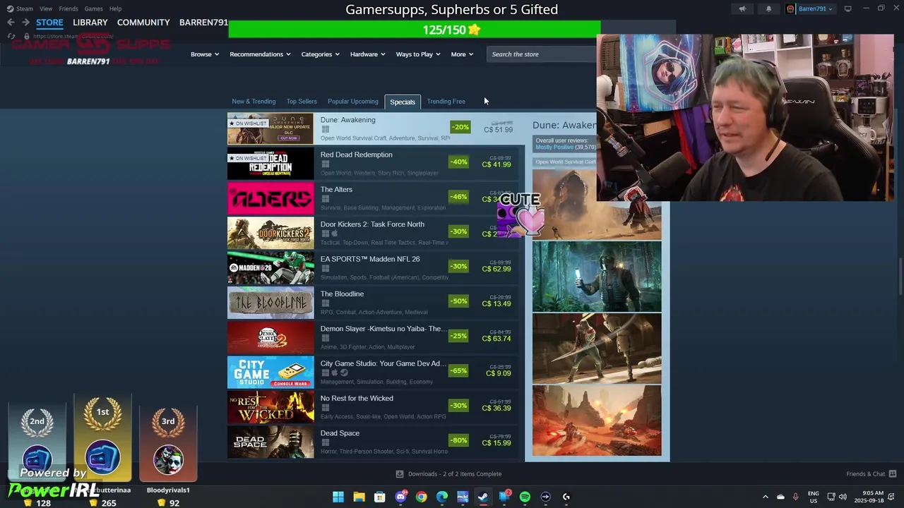The height and width of the screenshot is (508, 904).
Task: Switch to the New & Trending tab
Action: (254, 102)
